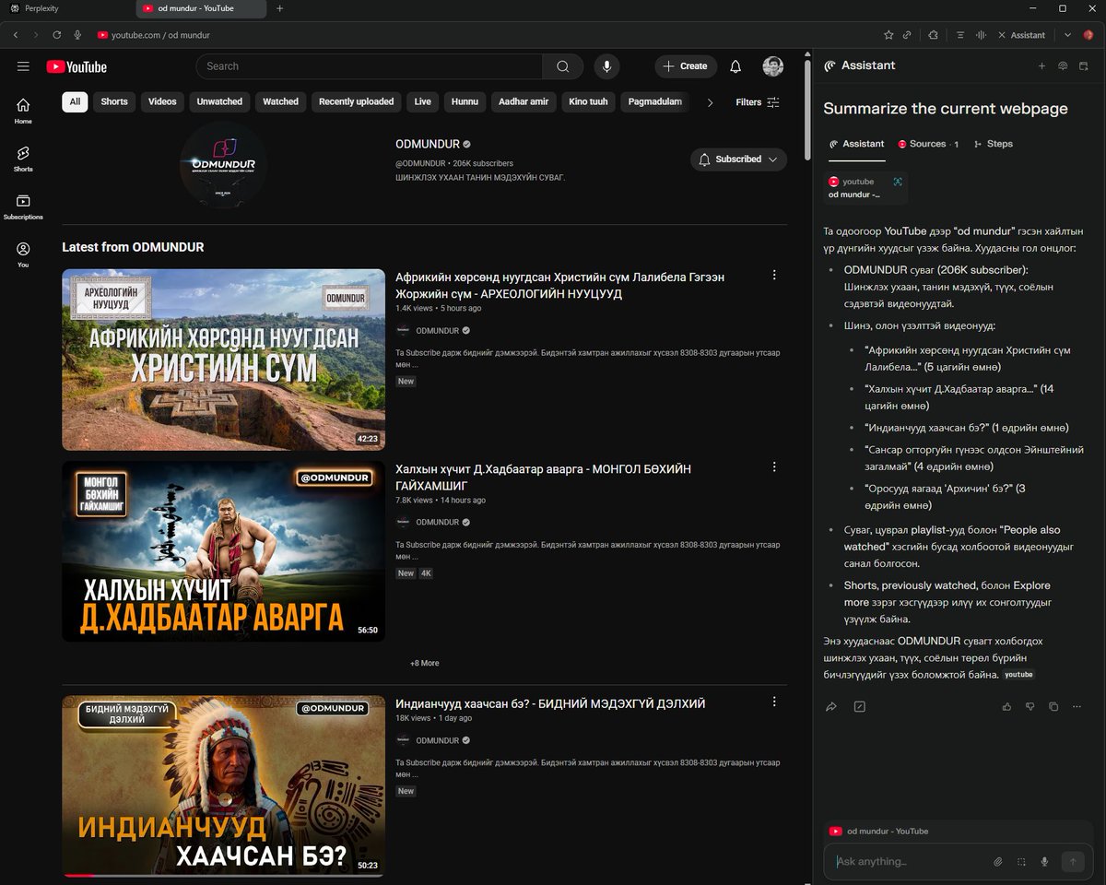This screenshot has height=885, width=1106.
Task: Open the Subscribed notification dropdown
Action: point(738,159)
